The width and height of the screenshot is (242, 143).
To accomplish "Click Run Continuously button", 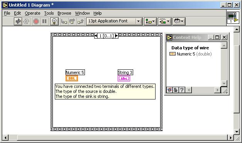I will point(26,21).
